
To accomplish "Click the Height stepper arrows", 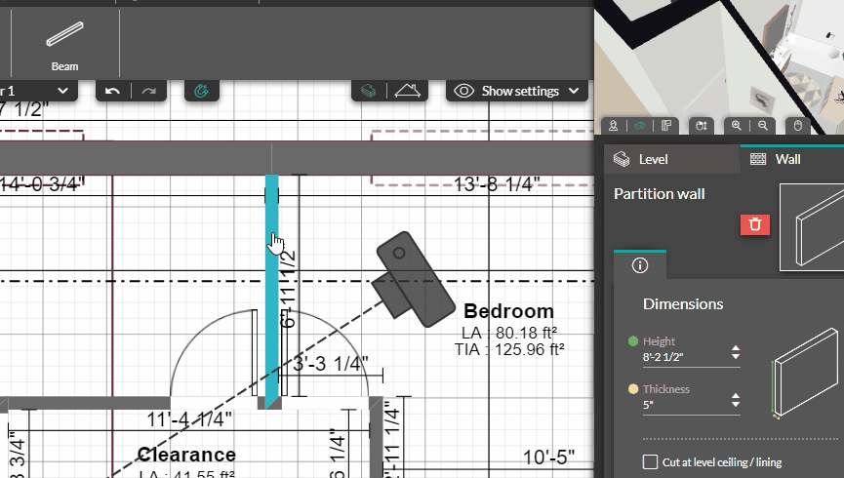I will (736, 353).
